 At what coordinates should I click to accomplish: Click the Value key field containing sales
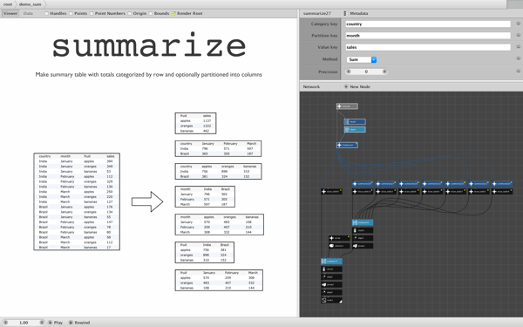[x=428, y=47]
